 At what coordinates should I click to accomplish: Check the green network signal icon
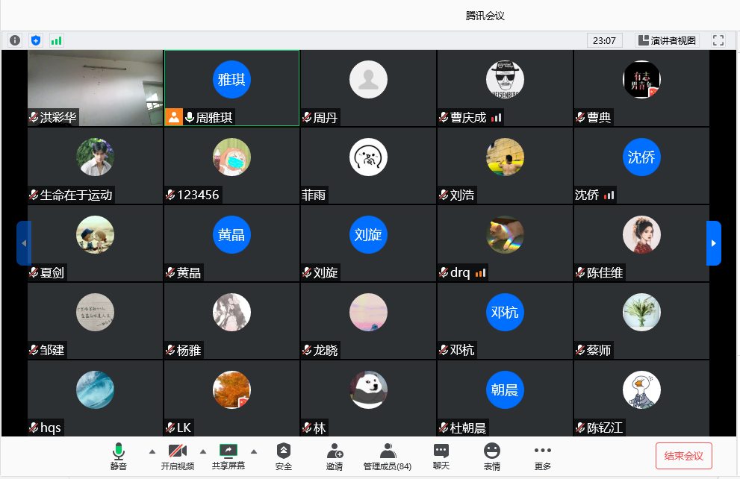[56, 40]
